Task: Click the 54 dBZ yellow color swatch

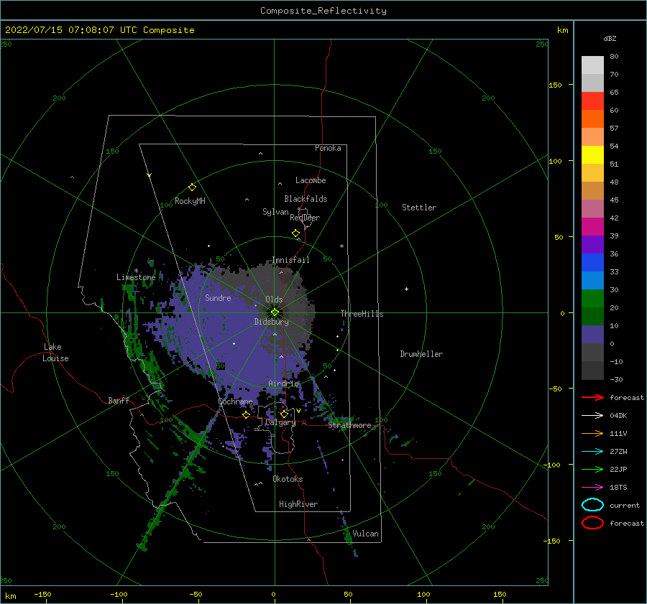Action: (x=592, y=155)
